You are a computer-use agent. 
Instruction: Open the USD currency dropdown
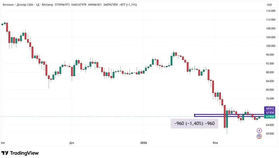point(269,5)
